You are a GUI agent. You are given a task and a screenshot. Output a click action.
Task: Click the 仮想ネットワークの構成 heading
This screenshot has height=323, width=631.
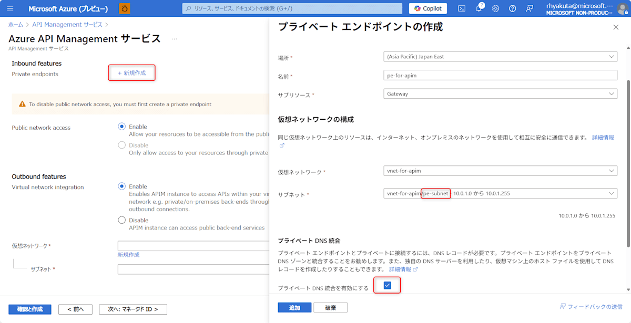coord(316,119)
